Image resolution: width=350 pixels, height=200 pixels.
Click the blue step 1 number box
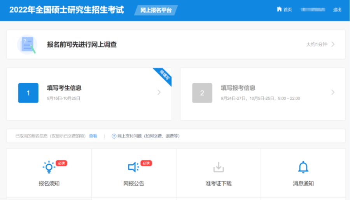tap(28, 93)
